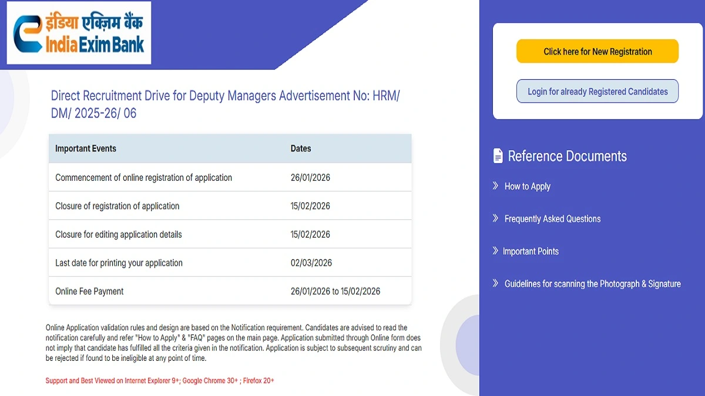Open the Frequently Asked Questions page

coord(552,218)
